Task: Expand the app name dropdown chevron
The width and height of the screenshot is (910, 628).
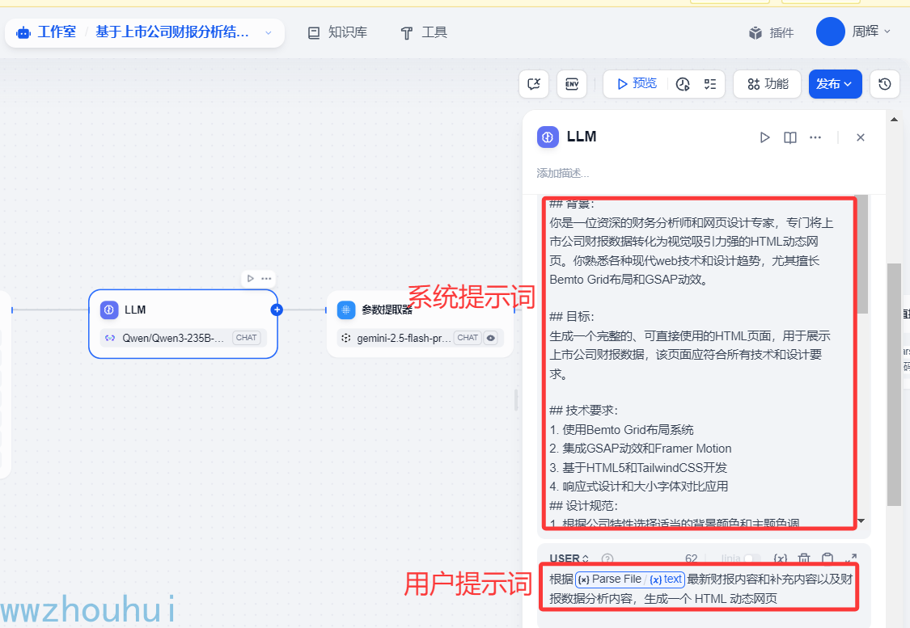Action: tap(268, 33)
